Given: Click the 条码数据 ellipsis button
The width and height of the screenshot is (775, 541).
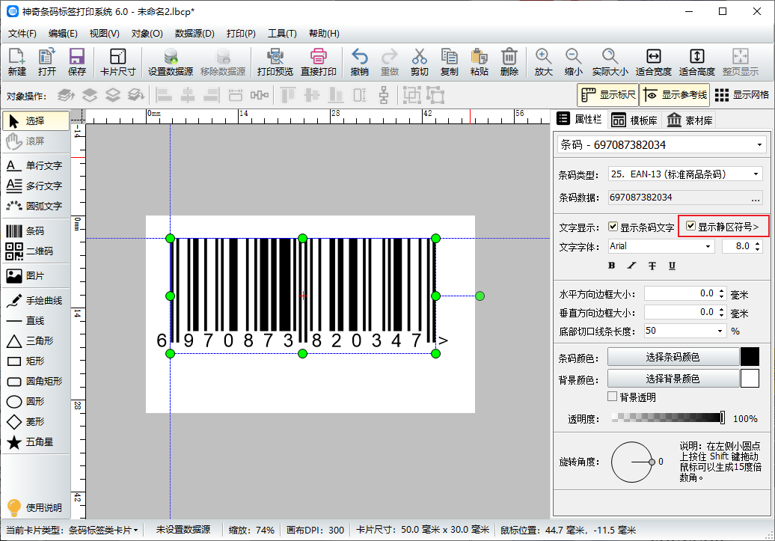Looking at the screenshot, I should click(x=756, y=198).
